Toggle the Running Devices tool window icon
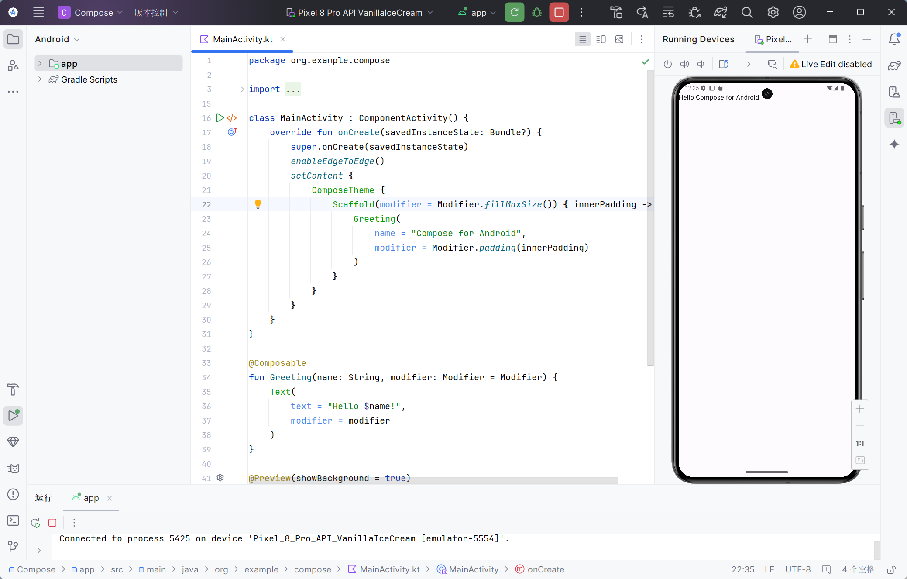Viewport: 907px width, 579px height. [x=894, y=118]
